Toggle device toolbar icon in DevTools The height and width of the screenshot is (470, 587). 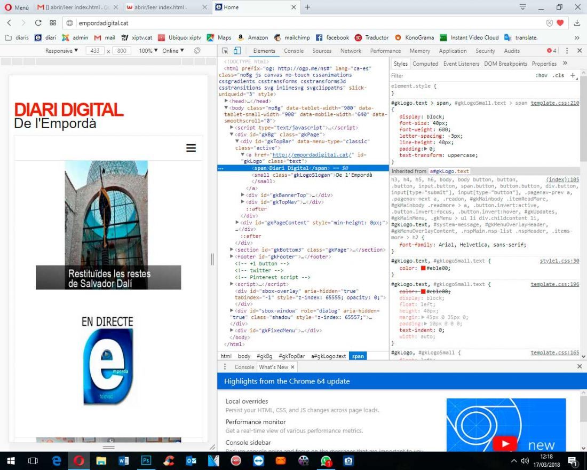[237, 51]
